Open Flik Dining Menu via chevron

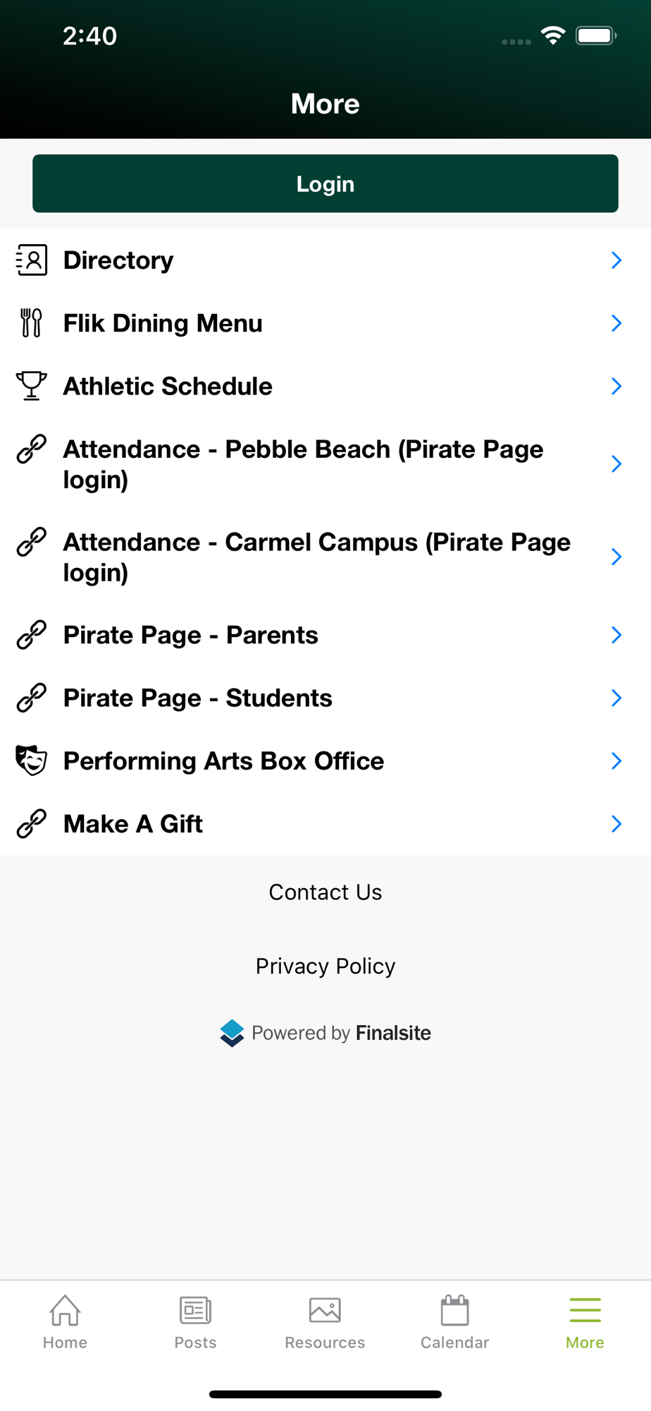point(616,323)
